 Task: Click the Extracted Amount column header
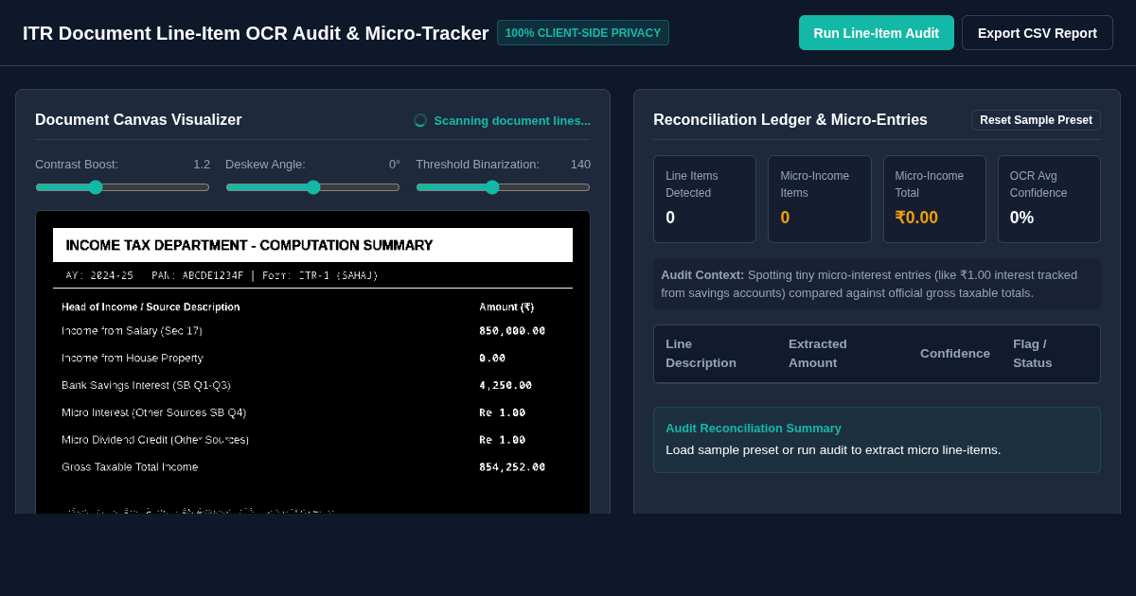tap(818, 354)
